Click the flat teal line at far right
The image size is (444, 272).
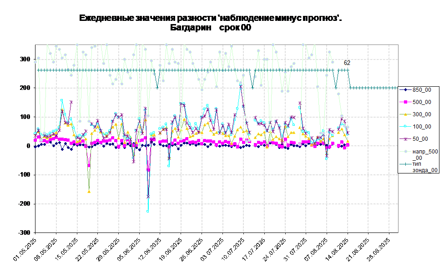point(373,88)
